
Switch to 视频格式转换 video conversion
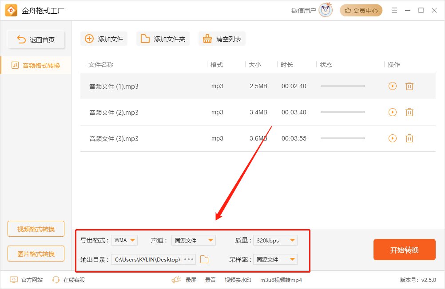coord(36,229)
